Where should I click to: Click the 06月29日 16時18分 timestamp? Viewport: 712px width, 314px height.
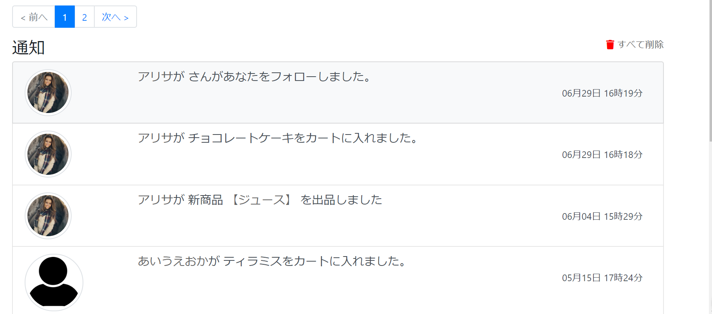[602, 154]
